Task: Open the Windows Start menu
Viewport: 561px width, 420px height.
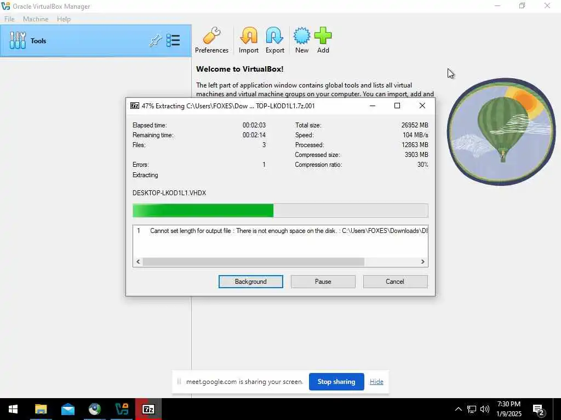Action: point(13,409)
